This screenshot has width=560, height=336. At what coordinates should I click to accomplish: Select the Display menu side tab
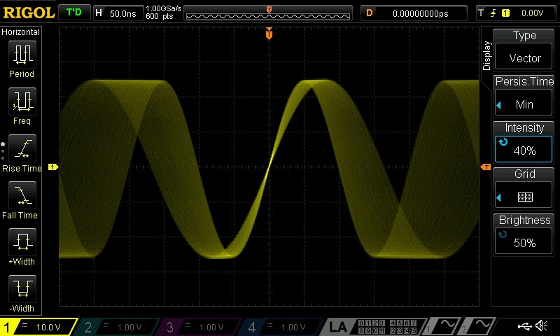click(x=486, y=56)
